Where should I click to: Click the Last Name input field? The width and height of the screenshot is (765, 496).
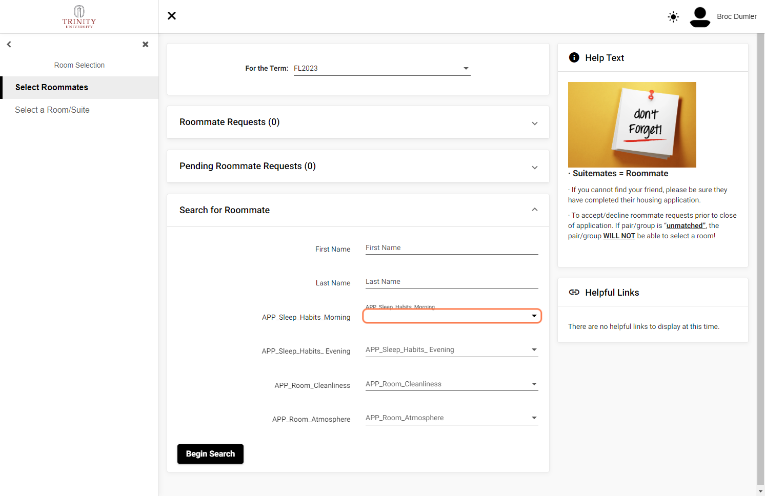(452, 282)
